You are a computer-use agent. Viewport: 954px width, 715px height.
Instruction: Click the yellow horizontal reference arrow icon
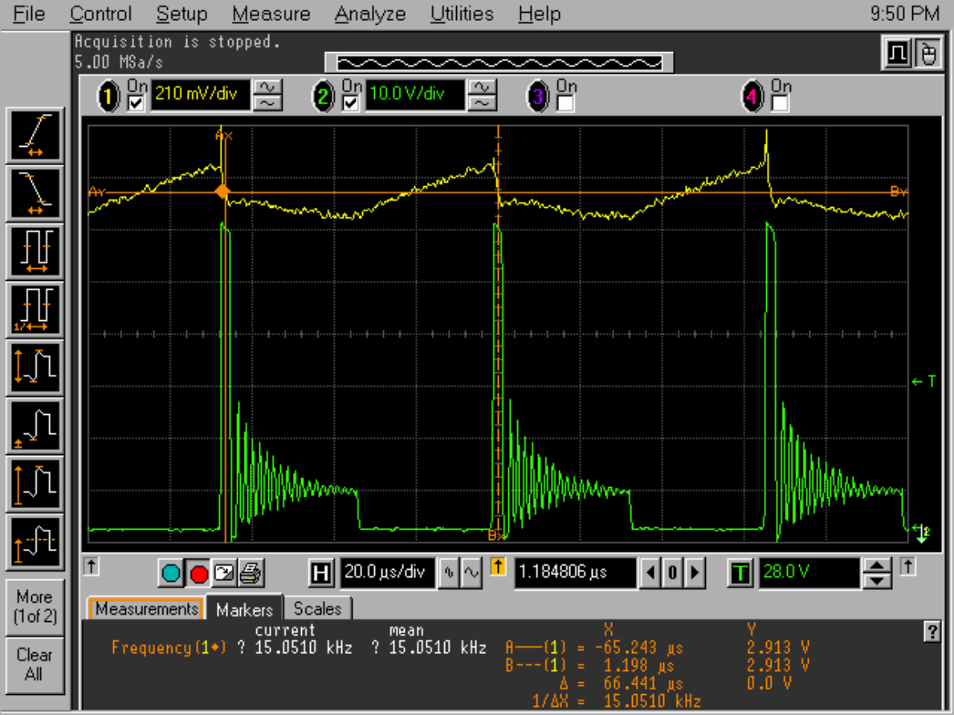498,568
